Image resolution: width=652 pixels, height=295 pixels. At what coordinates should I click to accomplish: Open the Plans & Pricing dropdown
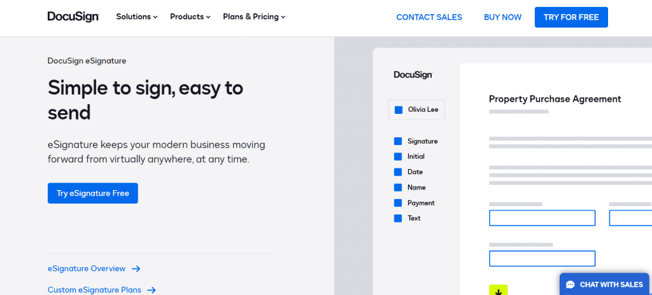click(254, 17)
